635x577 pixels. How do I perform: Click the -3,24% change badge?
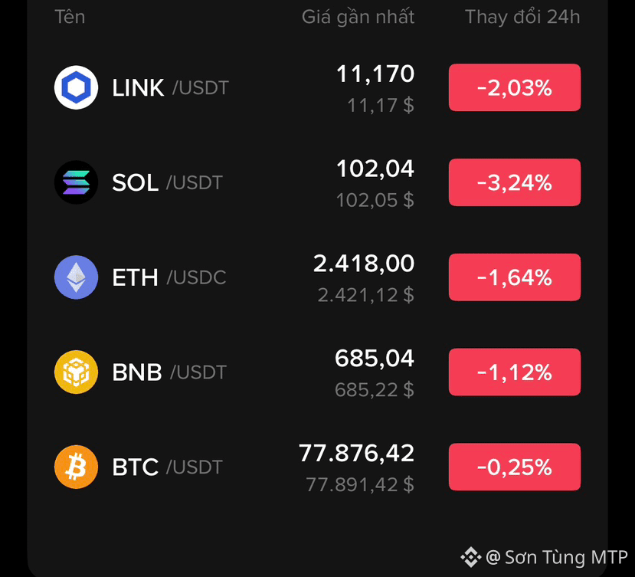click(x=514, y=182)
